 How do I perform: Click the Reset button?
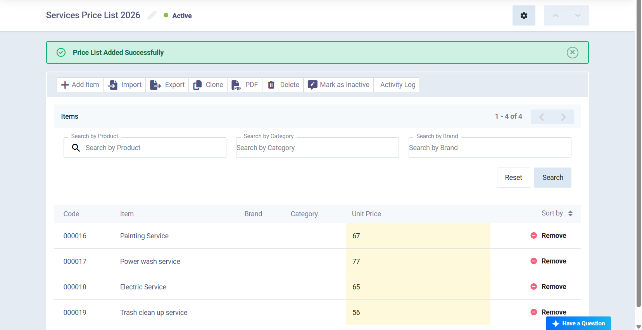[x=513, y=178]
